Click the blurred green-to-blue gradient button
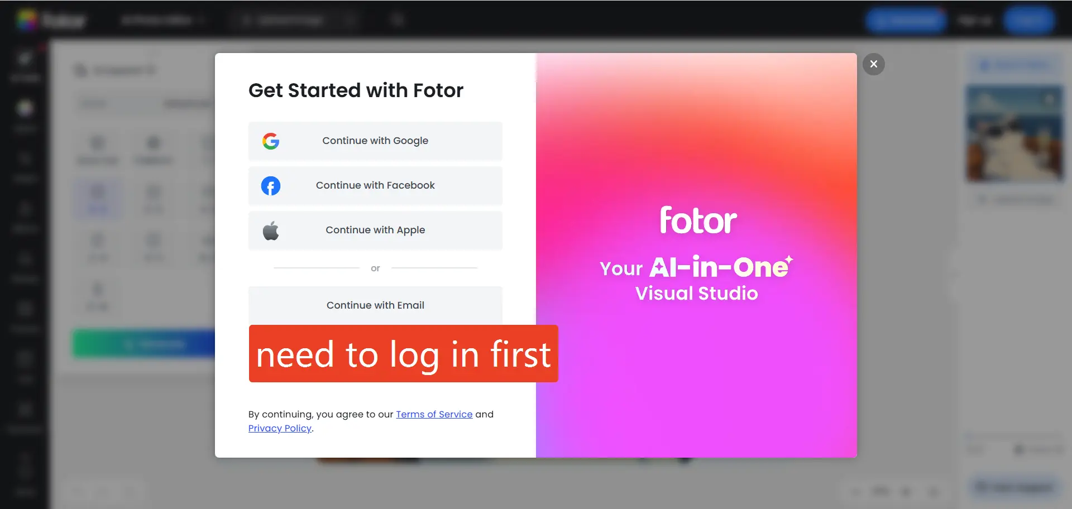Image resolution: width=1072 pixels, height=509 pixels. point(144,344)
